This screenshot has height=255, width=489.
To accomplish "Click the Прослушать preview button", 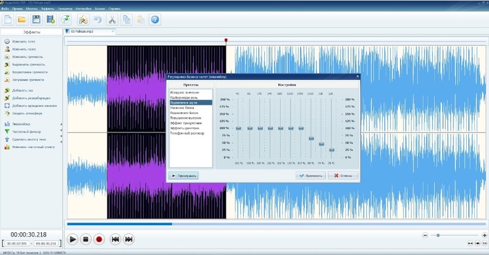I will pos(184,175).
